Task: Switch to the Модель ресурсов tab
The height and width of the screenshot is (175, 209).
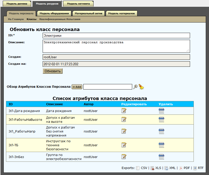Action: click(x=47, y=4)
